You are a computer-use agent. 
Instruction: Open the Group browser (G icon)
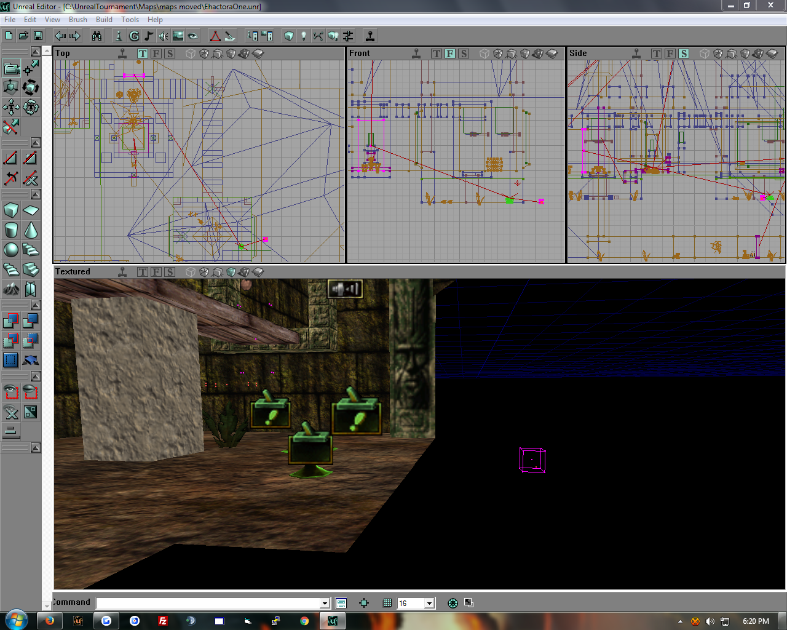(134, 36)
